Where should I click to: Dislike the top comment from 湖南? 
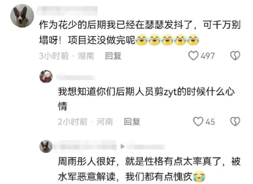coord(235,56)
